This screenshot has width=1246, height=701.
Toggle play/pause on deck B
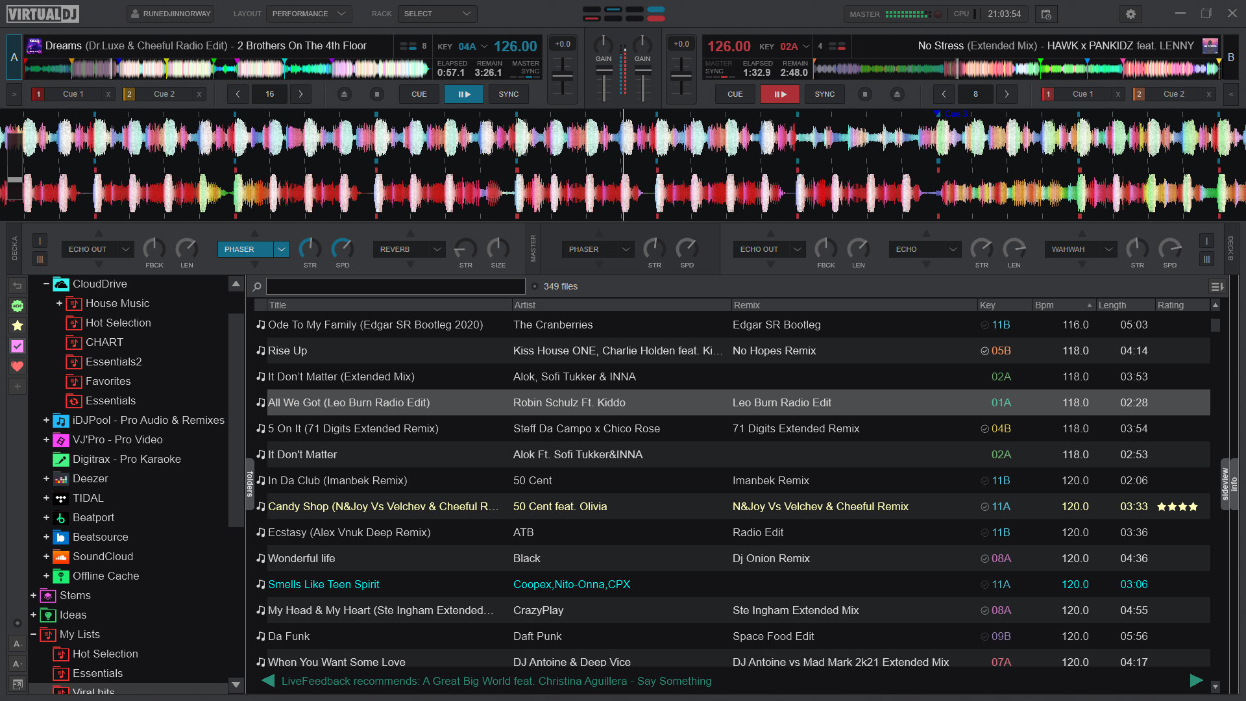[779, 94]
